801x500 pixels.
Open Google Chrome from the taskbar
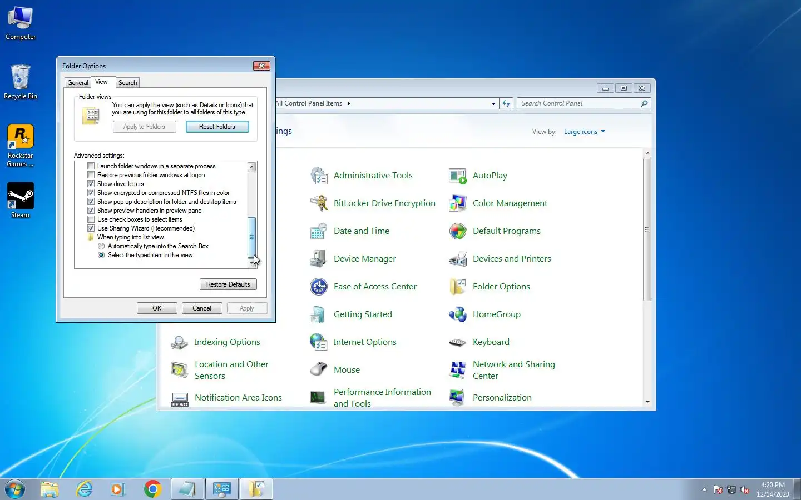[x=152, y=489]
